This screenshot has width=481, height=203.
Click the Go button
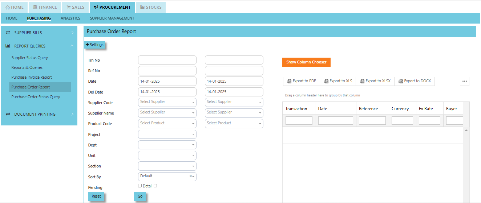click(140, 196)
